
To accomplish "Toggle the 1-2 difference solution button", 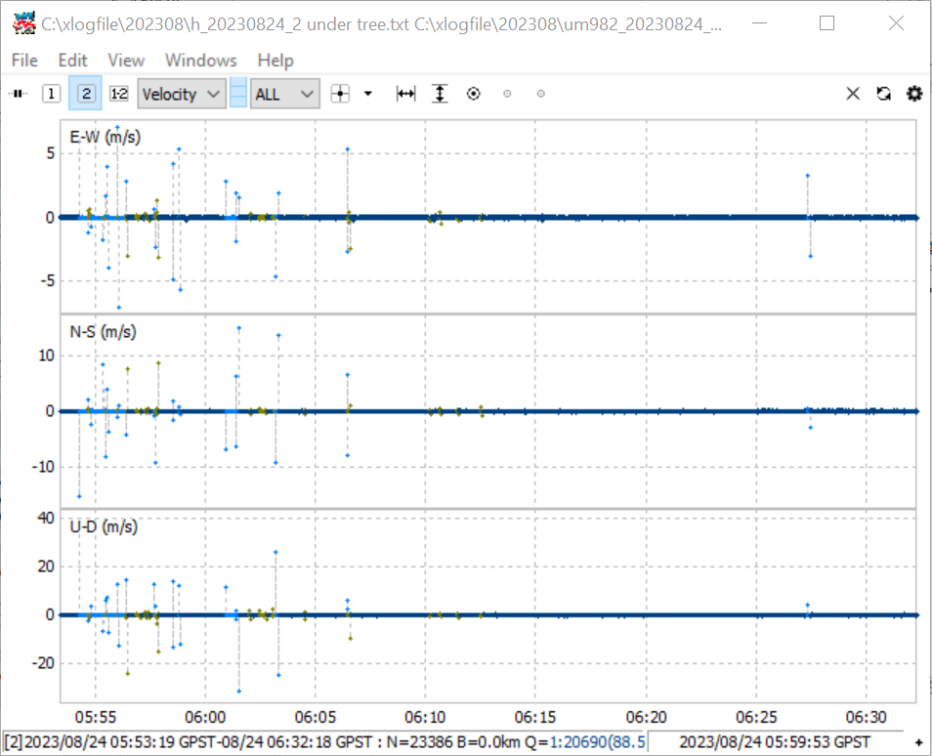I will click(119, 94).
